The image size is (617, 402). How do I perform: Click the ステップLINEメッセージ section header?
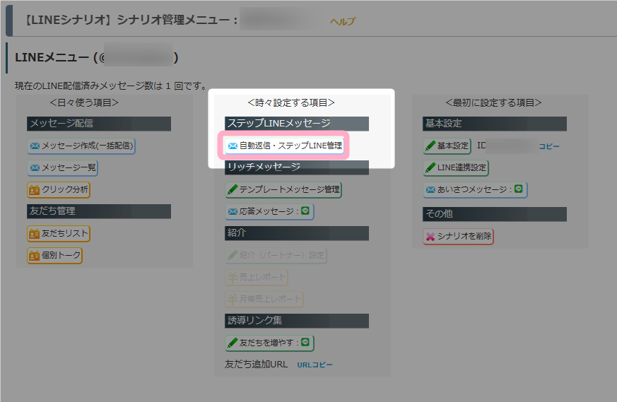297,124
